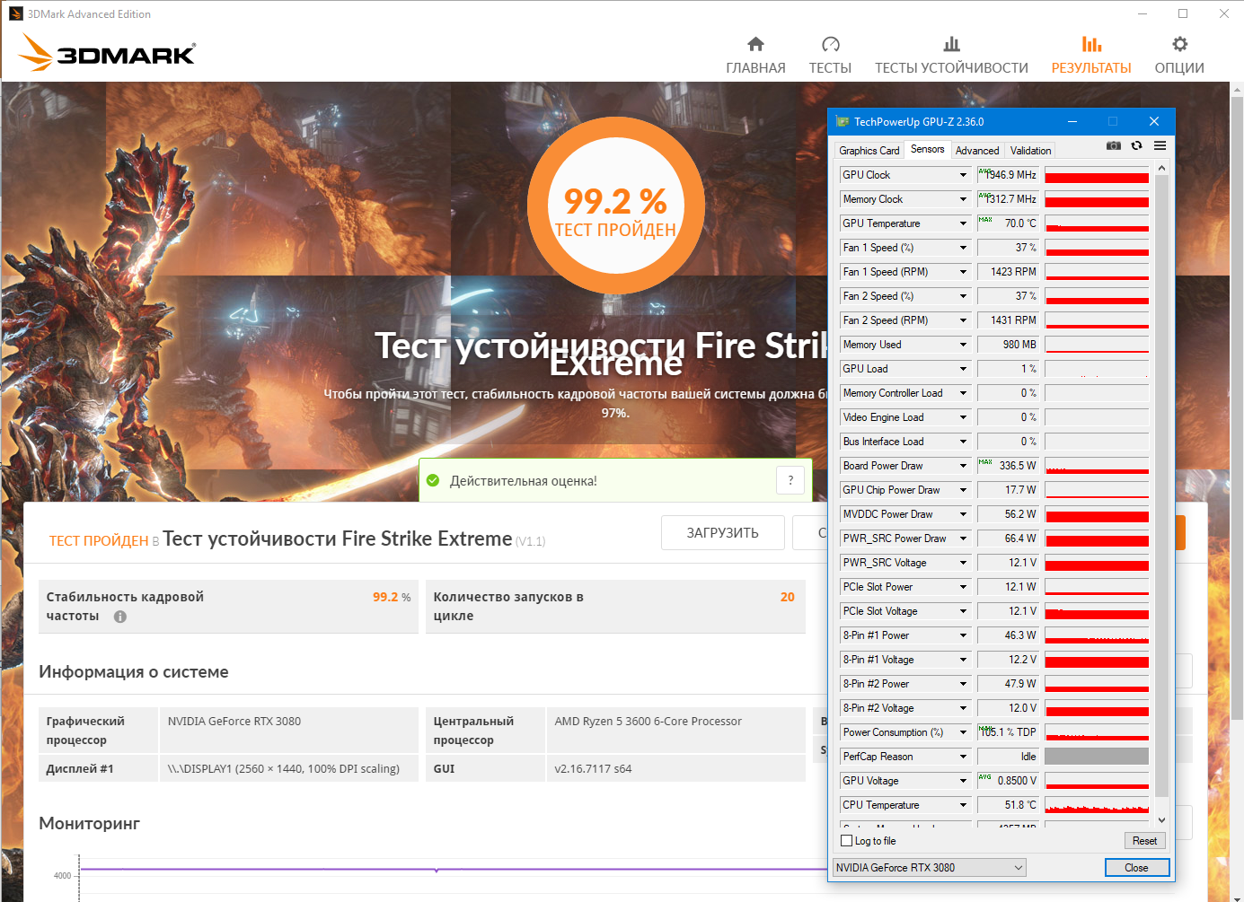Click the Reset button in GPU-Z
Image resolution: width=1244 pixels, height=902 pixels.
pyautogui.click(x=1144, y=841)
